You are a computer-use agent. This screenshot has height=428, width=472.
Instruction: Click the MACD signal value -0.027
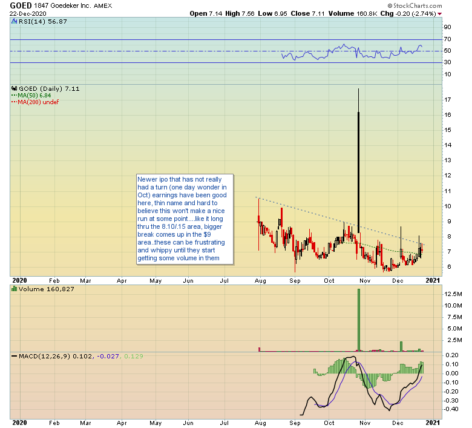108,356
